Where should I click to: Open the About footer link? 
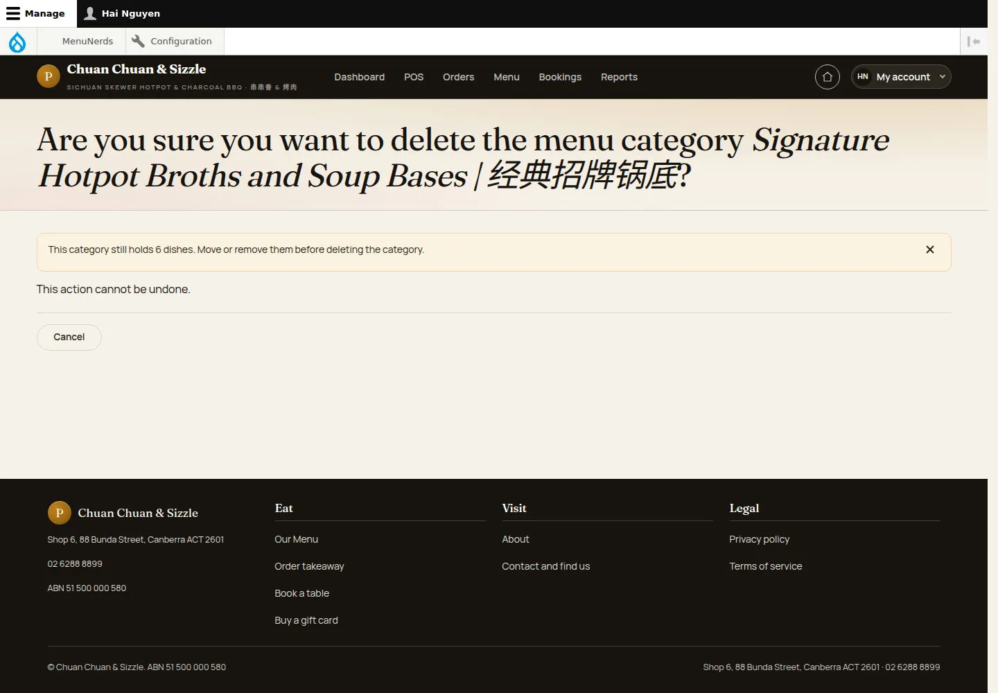515,539
